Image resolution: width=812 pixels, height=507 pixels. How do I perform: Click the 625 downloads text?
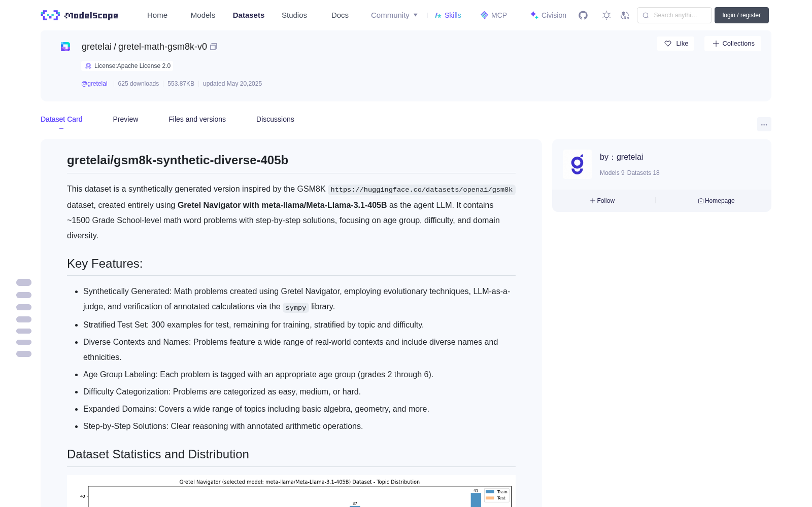pyautogui.click(x=138, y=84)
